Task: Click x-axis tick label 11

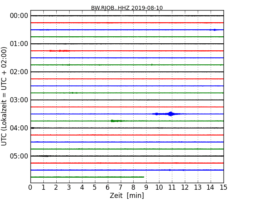Action: [x=172, y=187]
